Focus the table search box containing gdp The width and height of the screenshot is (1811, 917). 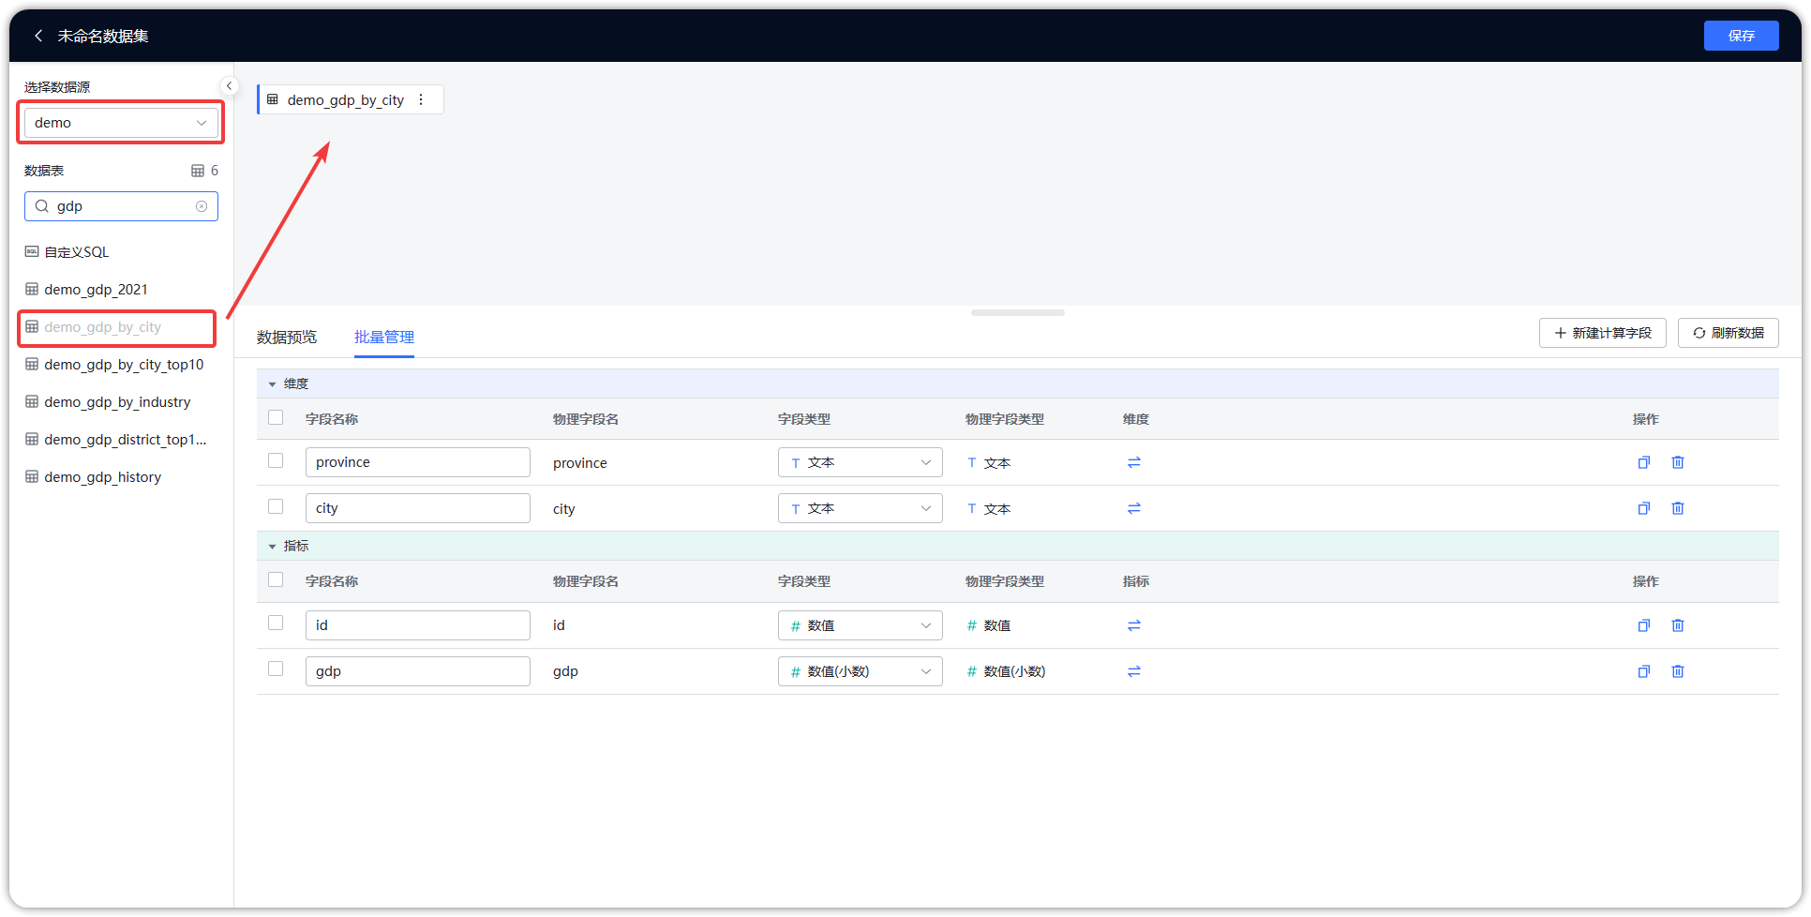(x=121, y=206)
